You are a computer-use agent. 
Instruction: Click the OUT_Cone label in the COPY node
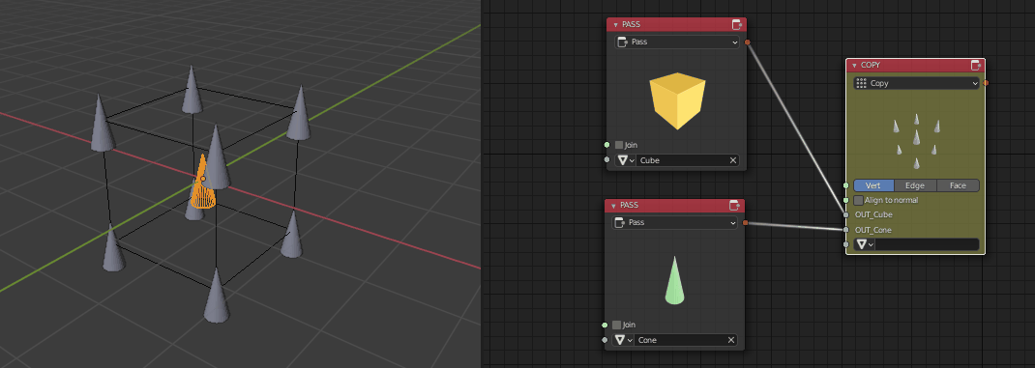(x=873, y=230)
